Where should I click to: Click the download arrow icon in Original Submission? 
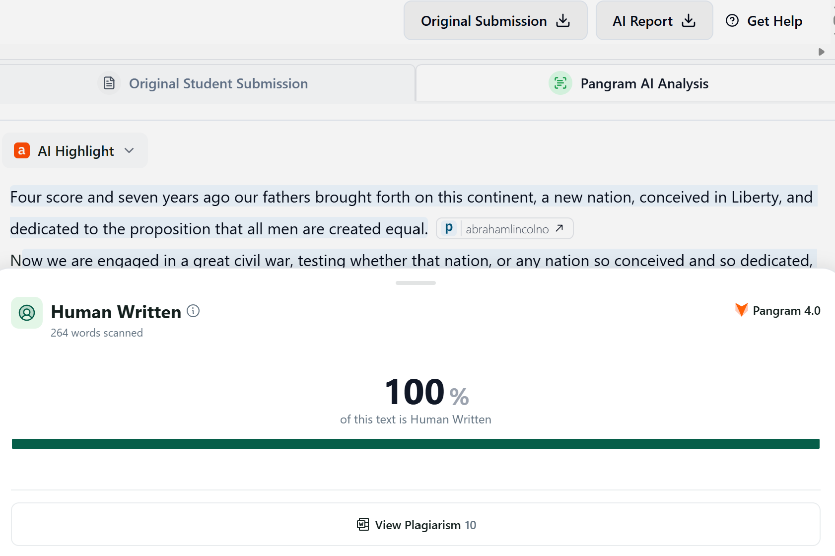pyautogui.click(x=563, y=21)
